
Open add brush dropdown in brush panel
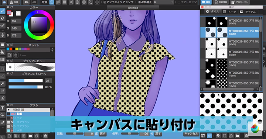(x=17, y=136)
